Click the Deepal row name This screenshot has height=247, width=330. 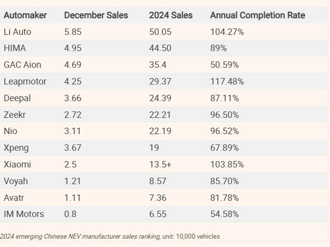click(x=17, y=98)
